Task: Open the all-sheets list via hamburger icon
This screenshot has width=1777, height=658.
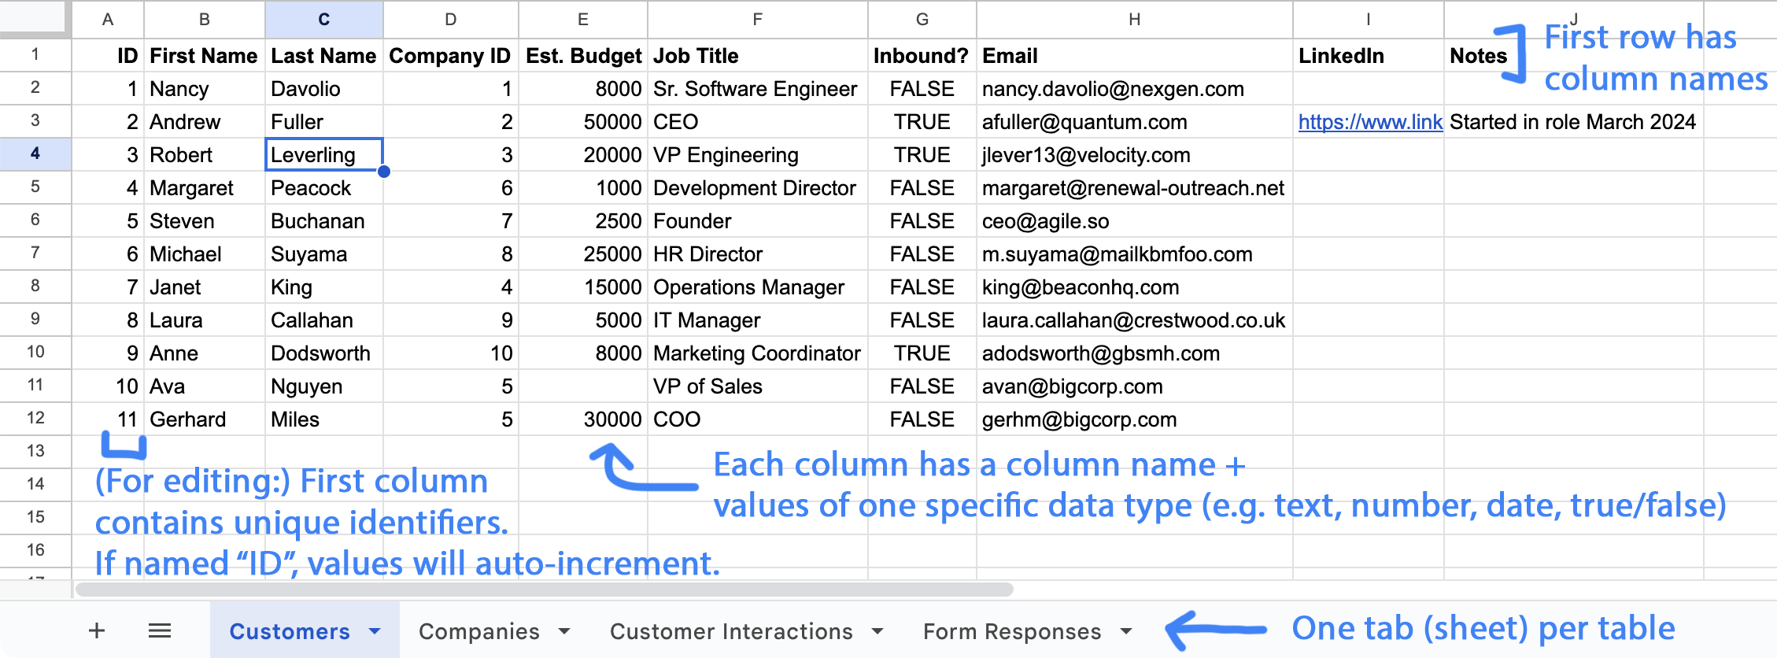Action: coord(159,630)
